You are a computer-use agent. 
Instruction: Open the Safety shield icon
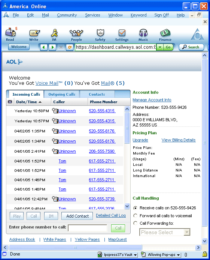pos(100,35)
